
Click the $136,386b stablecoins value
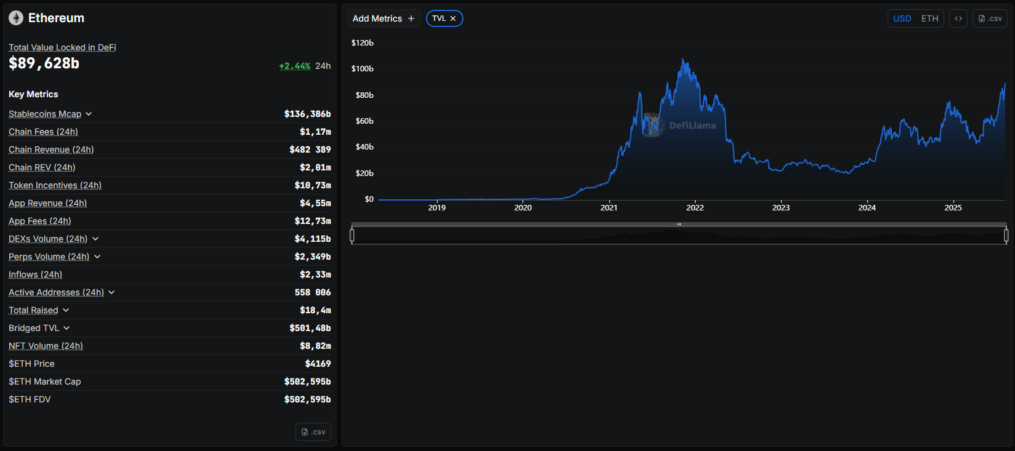pos(307,114)
